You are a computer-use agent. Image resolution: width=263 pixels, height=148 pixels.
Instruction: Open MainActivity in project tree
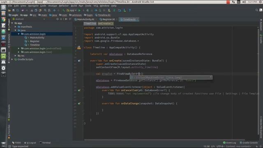[37, 37]
